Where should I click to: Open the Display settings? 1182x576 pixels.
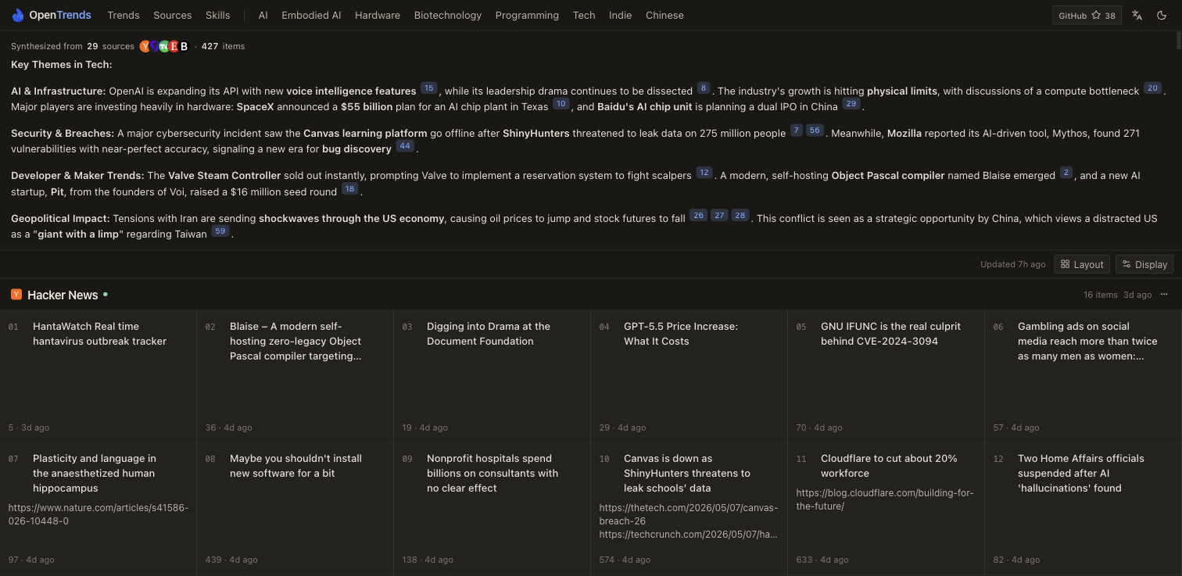(x=1144, y=264)
